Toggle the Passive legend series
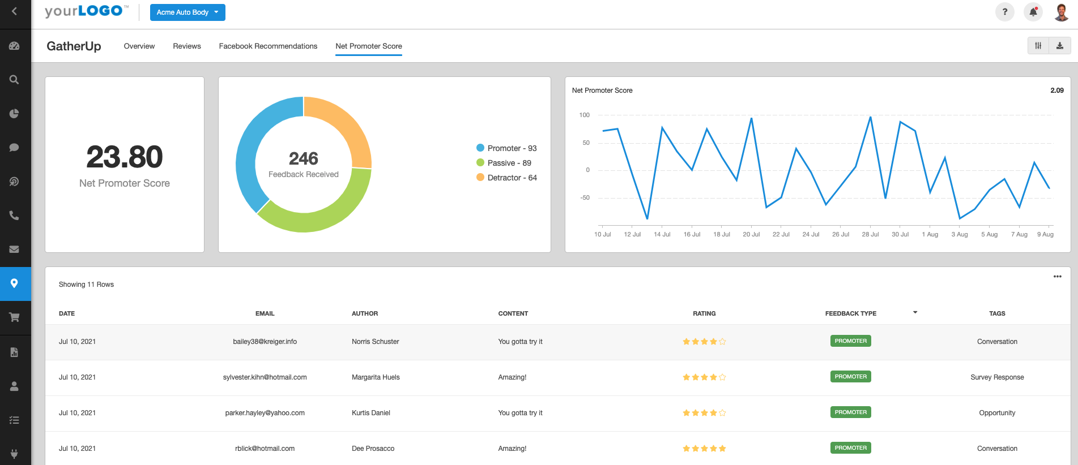Viewport: 1078px width, 465px height. click(x=504, y=163)
